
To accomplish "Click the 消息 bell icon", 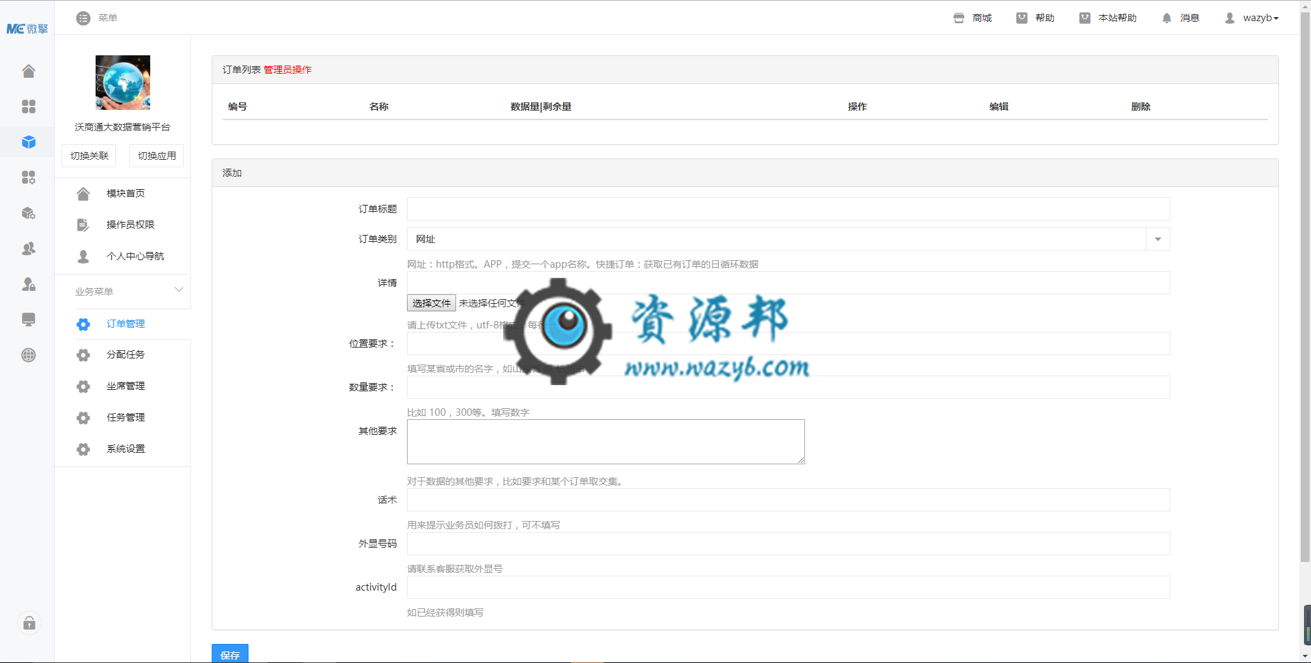I will click(1166, 18).
